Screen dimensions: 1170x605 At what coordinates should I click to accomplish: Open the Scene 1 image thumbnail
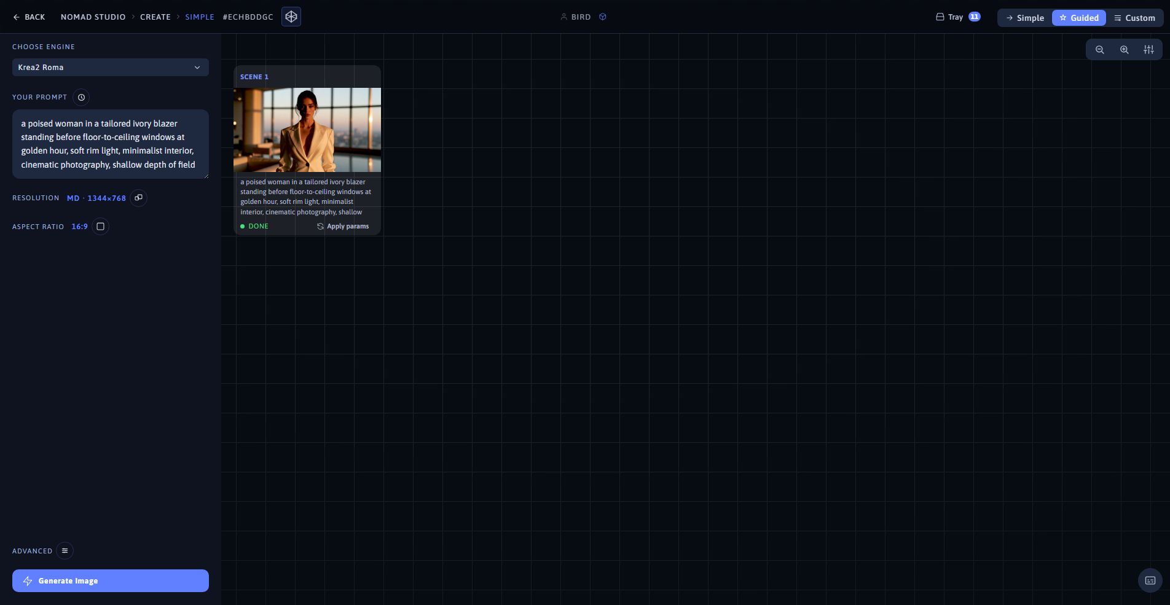coord(307,130)
